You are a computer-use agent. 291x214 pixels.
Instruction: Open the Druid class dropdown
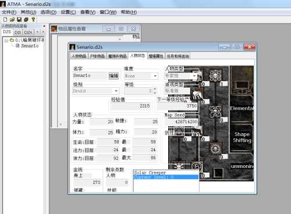coord(95,91)
